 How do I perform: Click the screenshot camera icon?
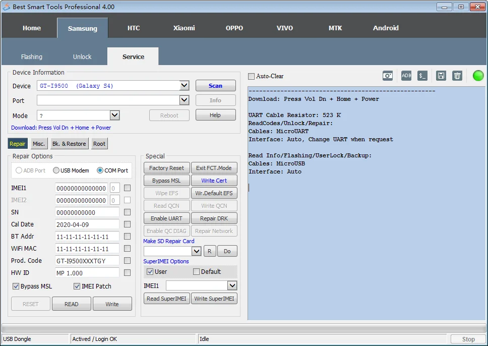click(388, 76)
